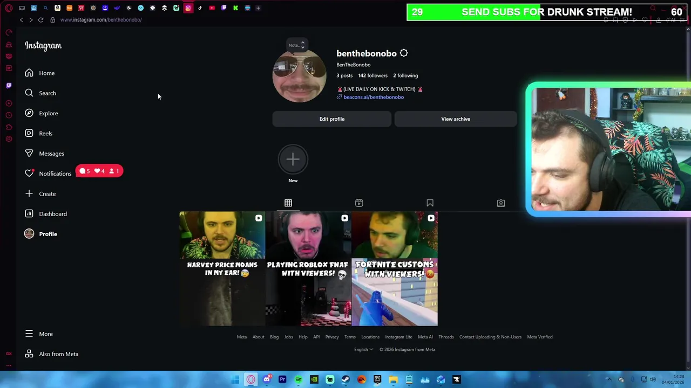
Task: Open Fortnite Customs With Viewers post
Action: [395, 268]
